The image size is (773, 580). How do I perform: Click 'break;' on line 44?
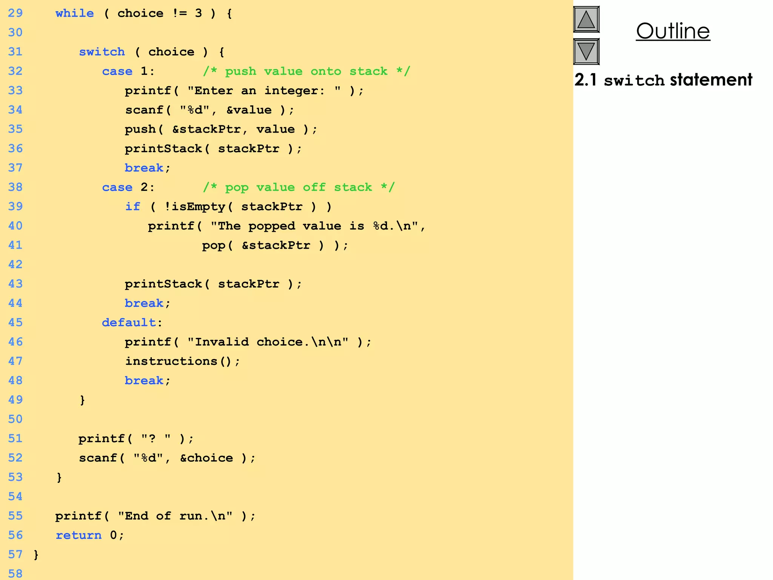(148, 303)
